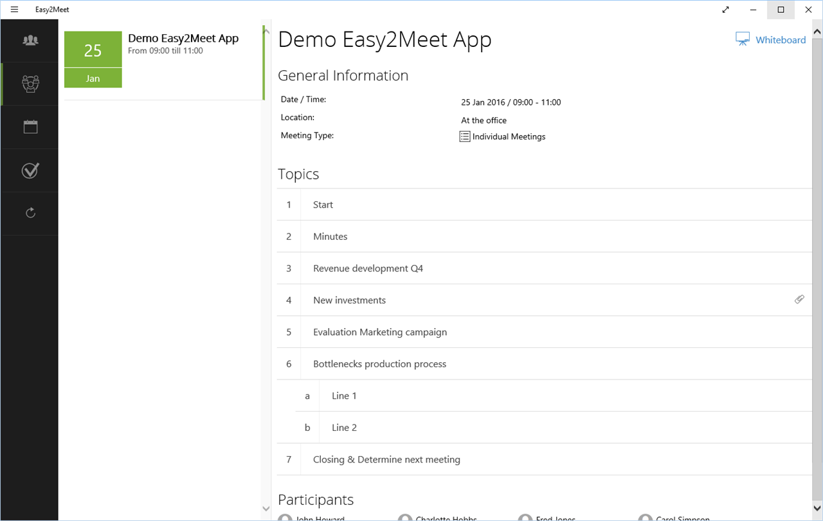Click the location At the office
This screenshot has height=521, width=823.
pyautogui.click(x=484, y=120)
